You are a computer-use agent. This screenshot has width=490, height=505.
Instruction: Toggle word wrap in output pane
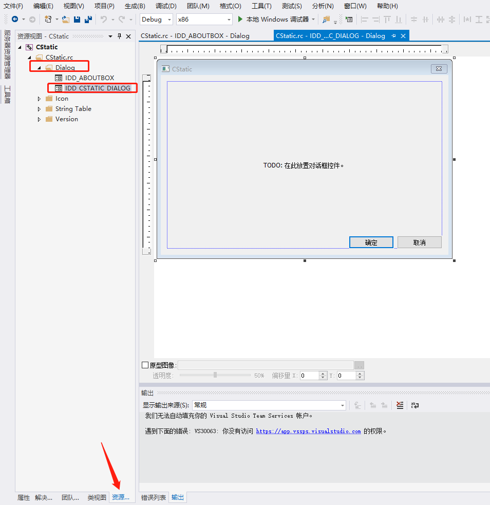coord(415,405)
